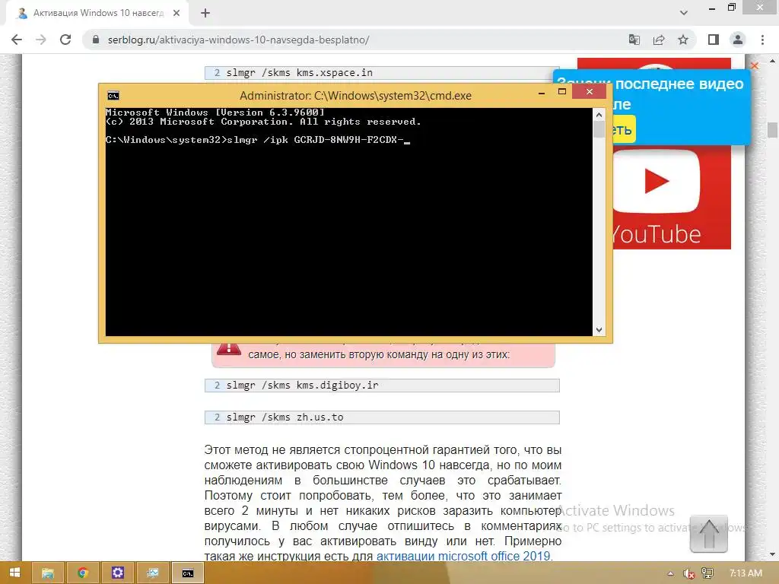Viewport: 779px width, 584px height.
Task: Open the muted volume tray icon
Action: point(689,573)
